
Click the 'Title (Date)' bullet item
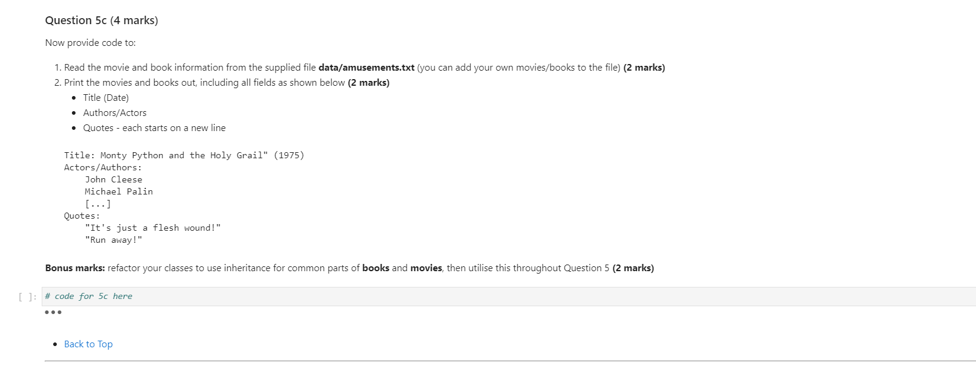click(106, 98)
